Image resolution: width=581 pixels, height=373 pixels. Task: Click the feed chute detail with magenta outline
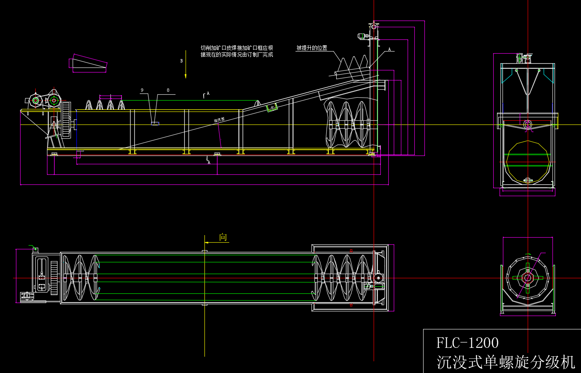coord(88,64)
